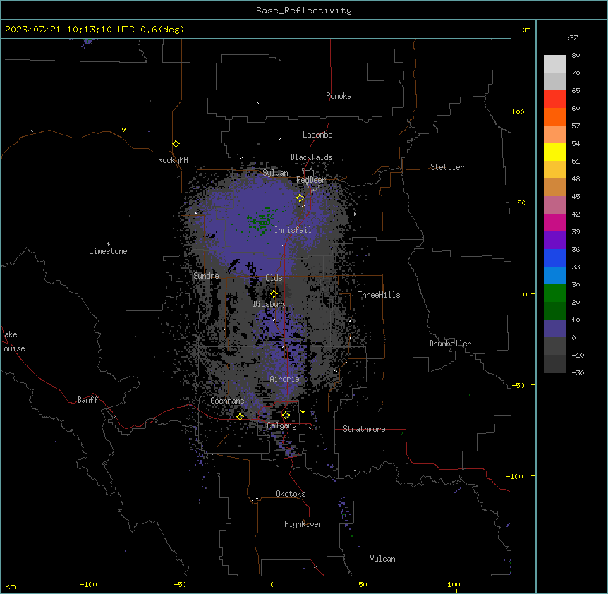This screenshot has width=608, height=594.
Task: Click the Ponoka city label
Action: 339,96
